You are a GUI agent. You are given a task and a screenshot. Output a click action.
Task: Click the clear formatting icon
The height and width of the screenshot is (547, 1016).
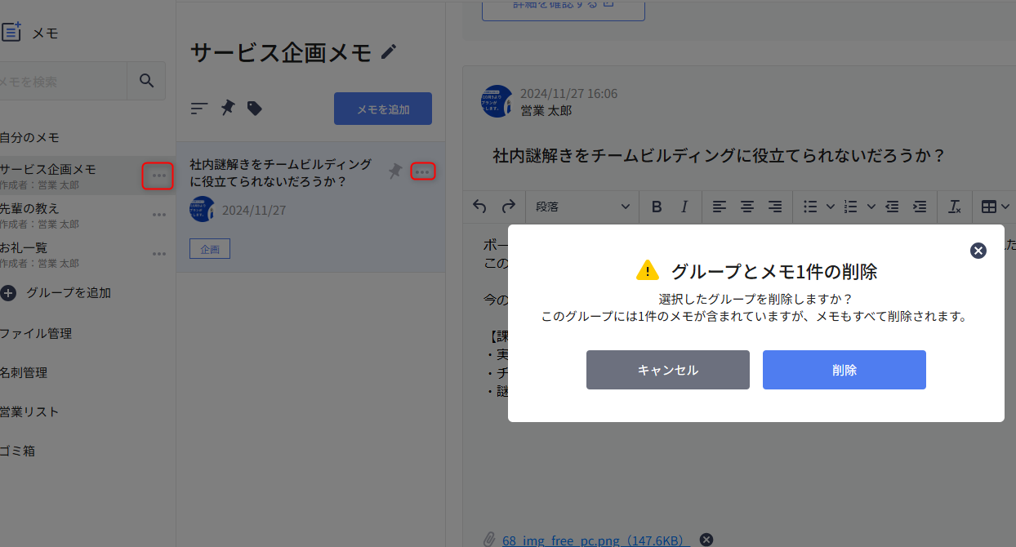pos(954,207)
